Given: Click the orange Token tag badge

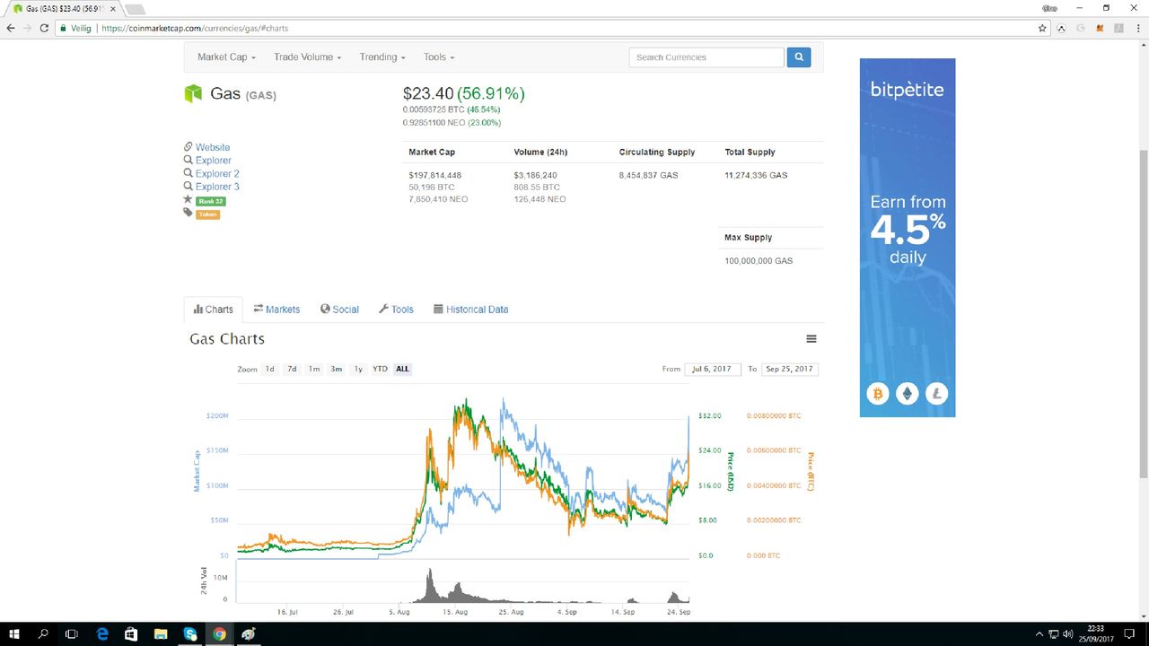Looking at the screenshot, I should (207, 214).
